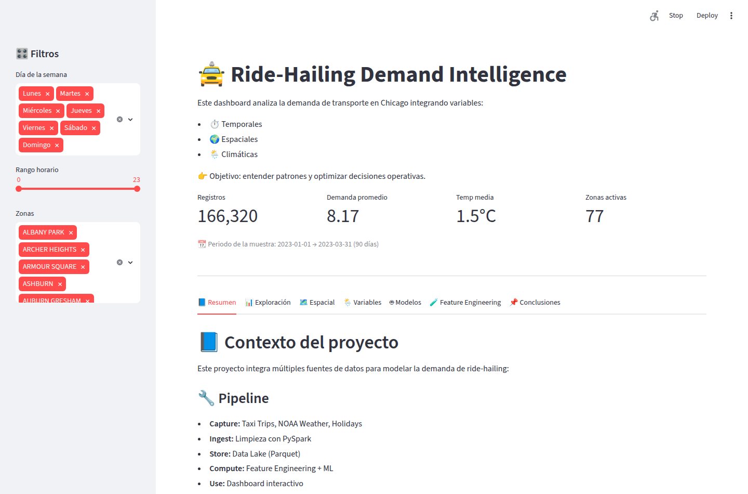
Task: Open the Modelos tab
Action: [405, 302]
